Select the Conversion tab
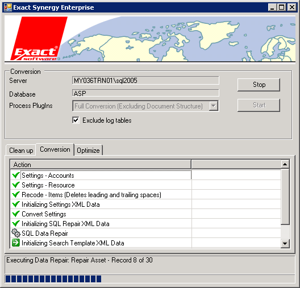The image size is (300, 288). tap(55, 149)
